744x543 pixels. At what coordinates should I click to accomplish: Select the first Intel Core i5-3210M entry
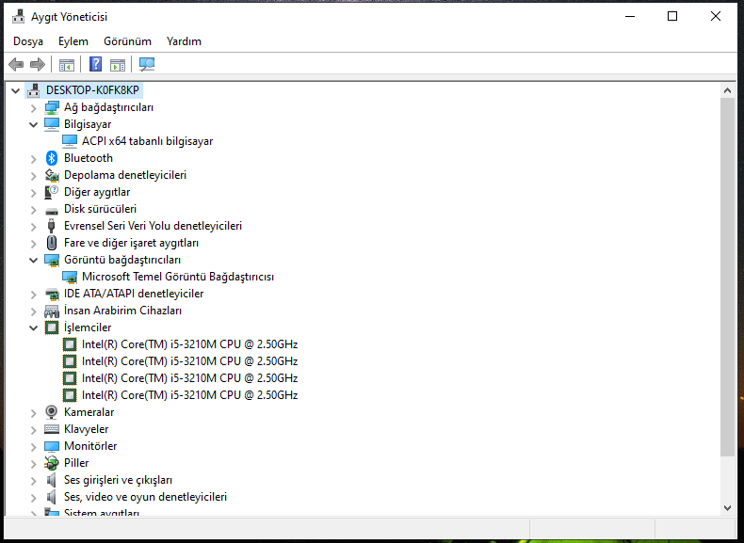click(189, 344)
